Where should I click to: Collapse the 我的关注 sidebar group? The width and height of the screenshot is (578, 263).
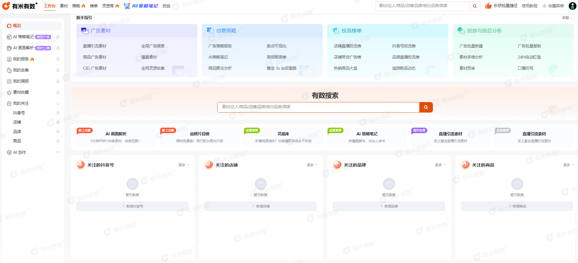click(x=58, y=104)
